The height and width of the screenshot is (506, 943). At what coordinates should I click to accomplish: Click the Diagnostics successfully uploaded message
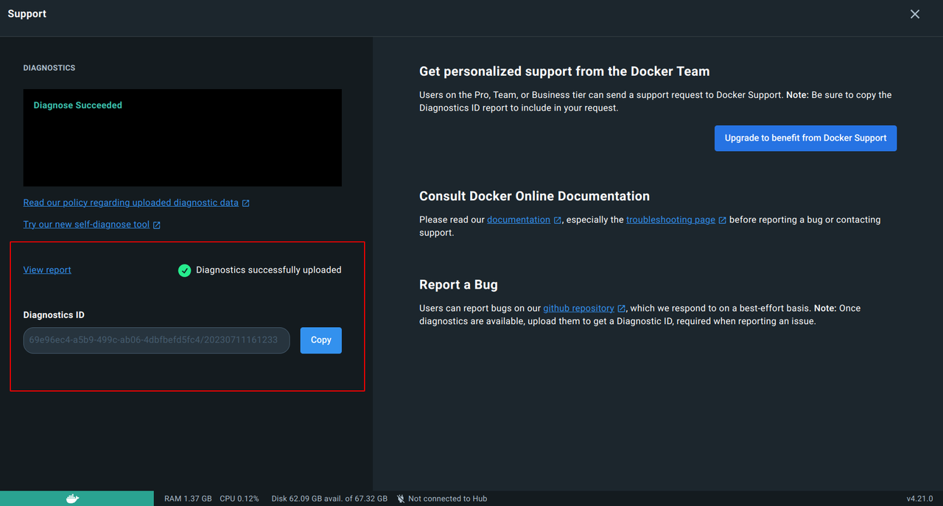[269, 270]
